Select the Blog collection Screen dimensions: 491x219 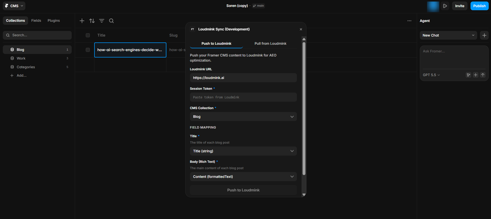pos(37,50)
